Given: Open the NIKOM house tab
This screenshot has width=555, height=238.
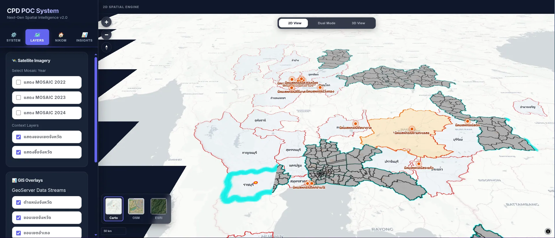Looking at the screenshot, I should [x=61, y=37].
